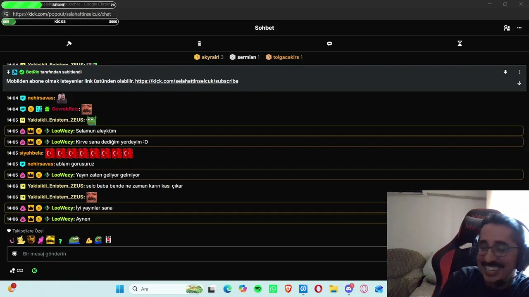Click the webcam overlay thumbnail
Image resolution: width=529 pixels, height=297 pixels.
pyautogui.click(x=458, y=244)
